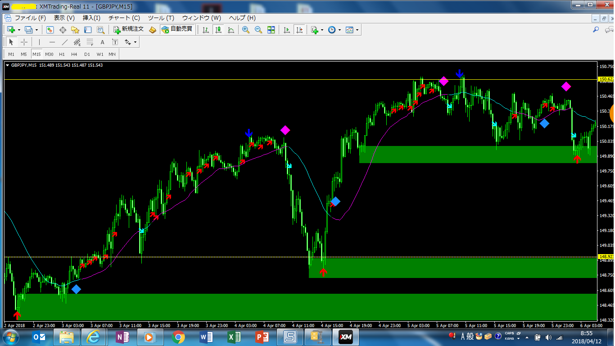The height and width of the screenshot is (346, 615).
Task: Click the 新規注文 new order button
Action: pos(128,29)
